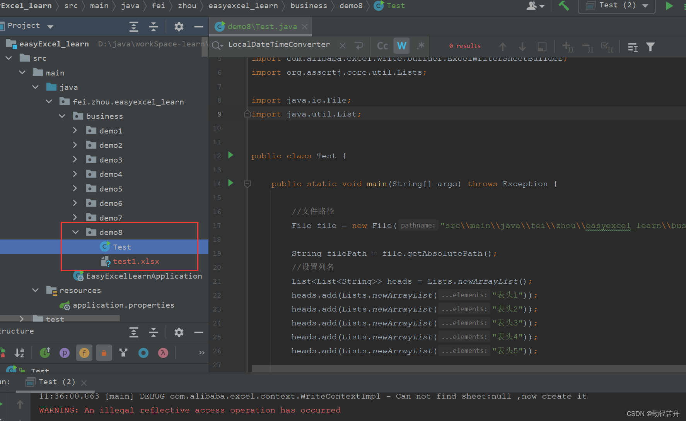Screen dimensions: 686x421
Task: Toggle Show Lambdas in Structure
Action: point(163,353)
